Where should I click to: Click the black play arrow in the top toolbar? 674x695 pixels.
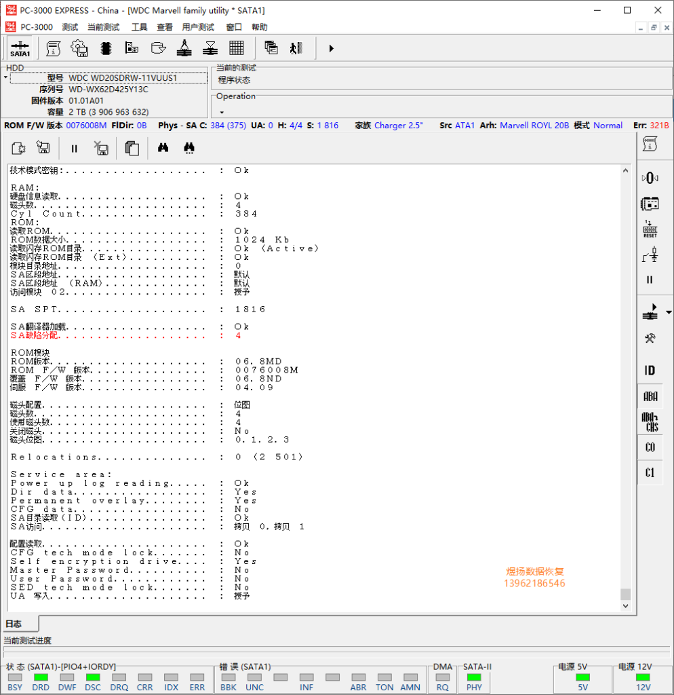(x=332, y=48)
